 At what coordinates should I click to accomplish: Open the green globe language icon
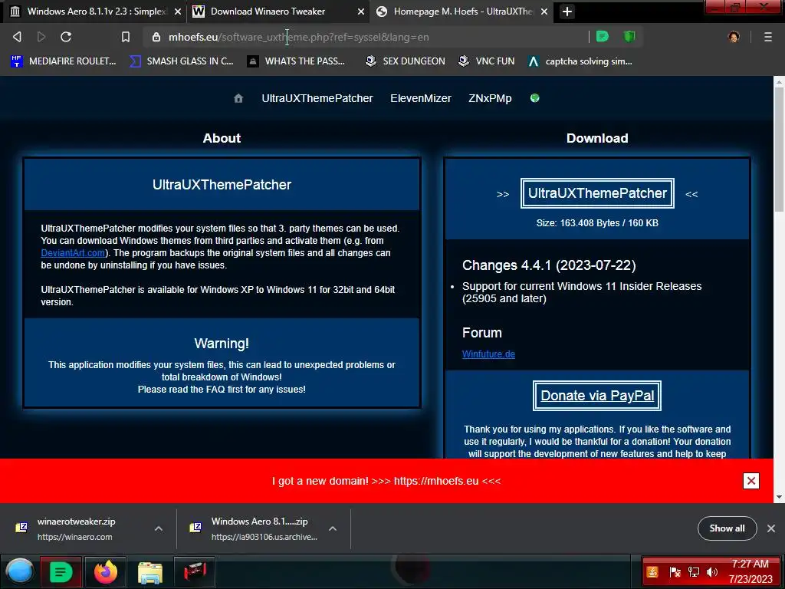534,97
